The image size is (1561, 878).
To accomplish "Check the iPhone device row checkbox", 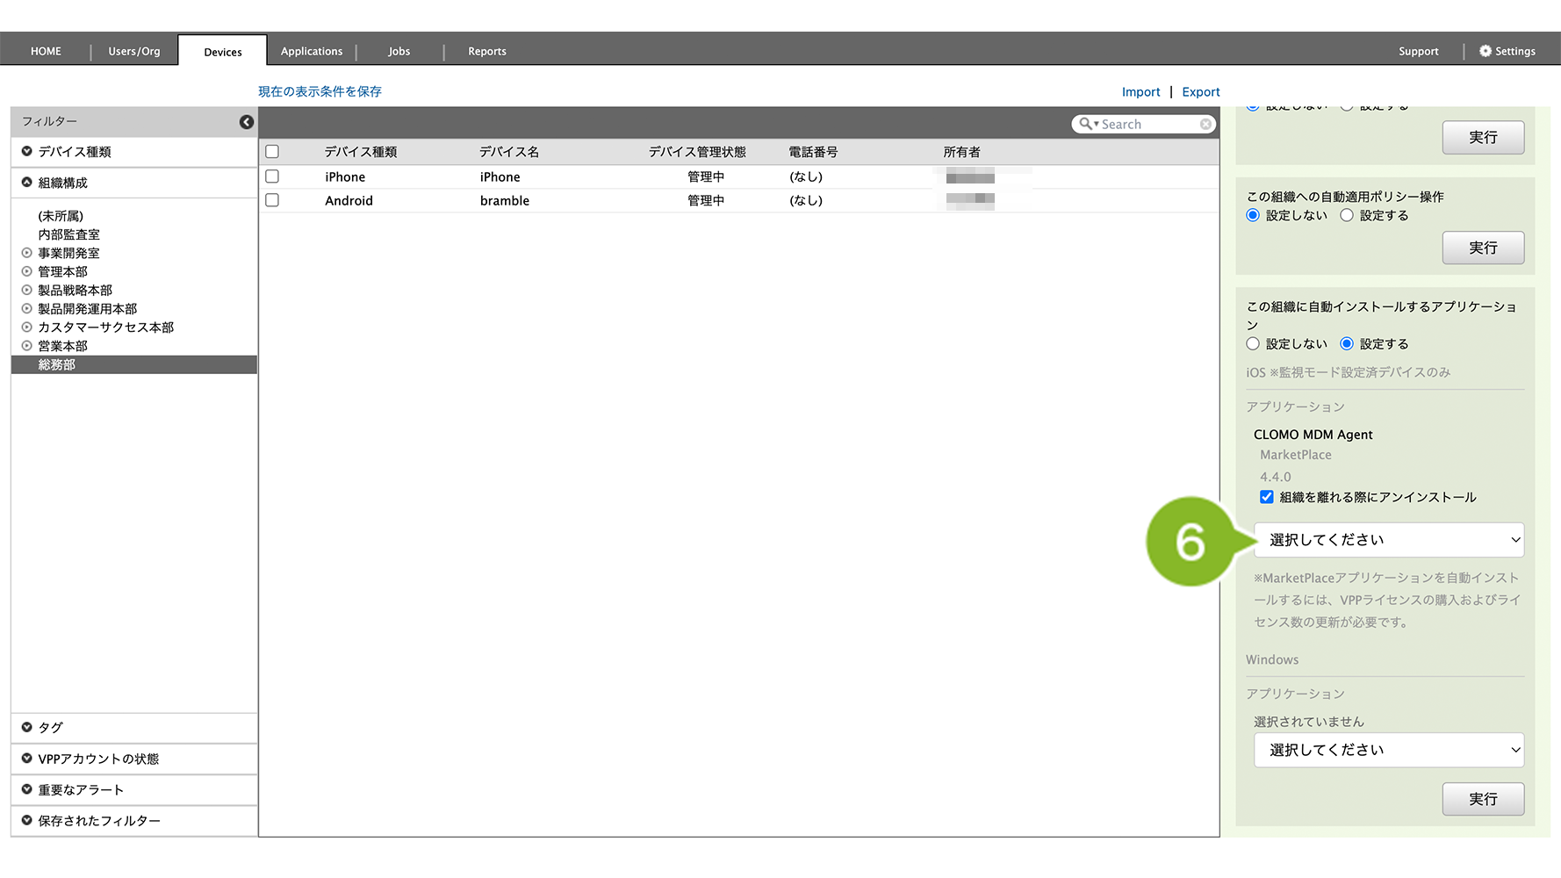I will pos(272,176).
